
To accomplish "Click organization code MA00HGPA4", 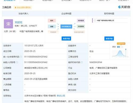I will (x=96, y=62).
